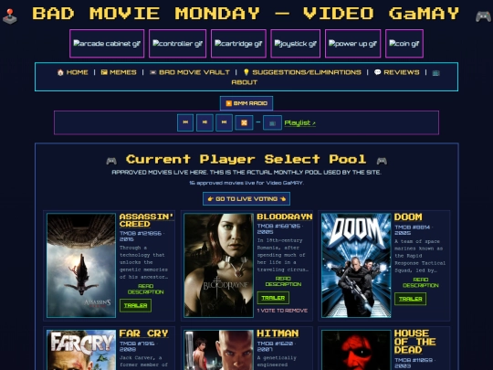
Task: Read BloodRayne description
Action: point(283,281)
